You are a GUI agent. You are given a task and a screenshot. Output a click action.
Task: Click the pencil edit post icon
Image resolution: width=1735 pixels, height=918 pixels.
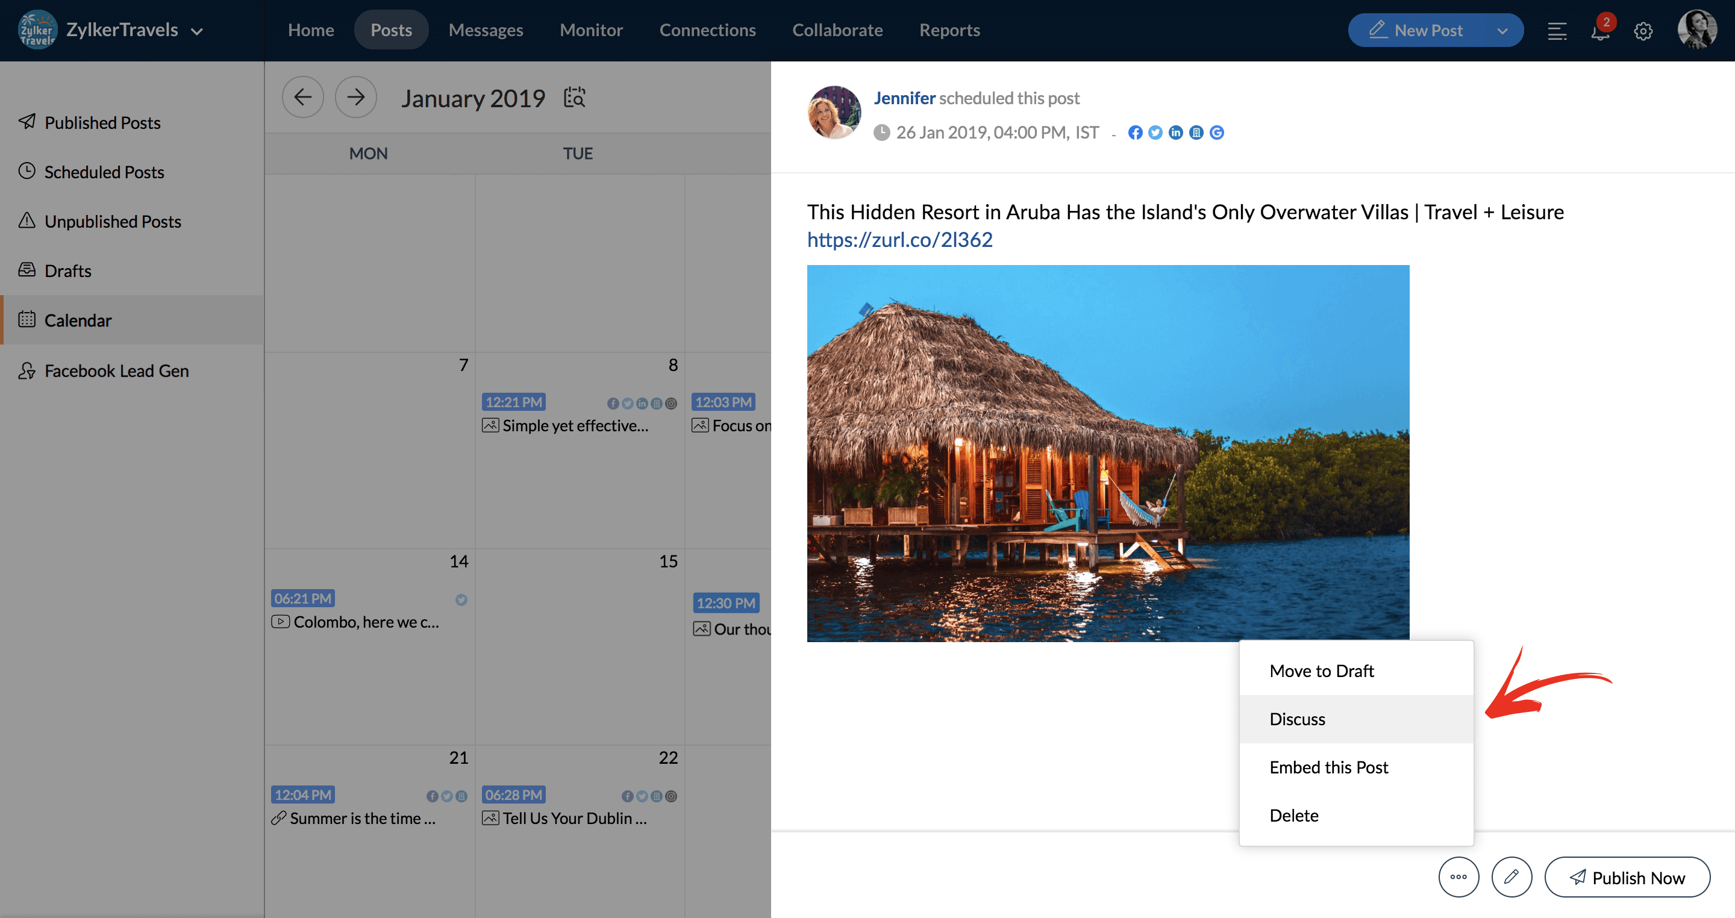[x=1511, y=877]
